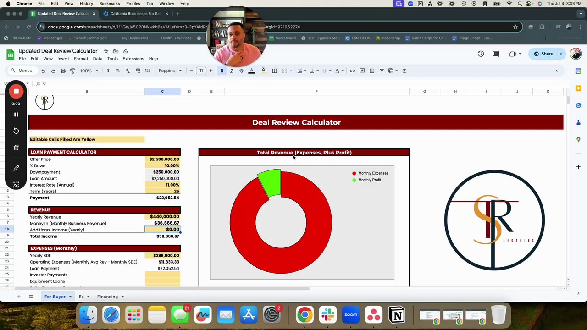Viewport: 587px width, 330px height.
Task: Click the Join a call camera icon
Action: 513,54
